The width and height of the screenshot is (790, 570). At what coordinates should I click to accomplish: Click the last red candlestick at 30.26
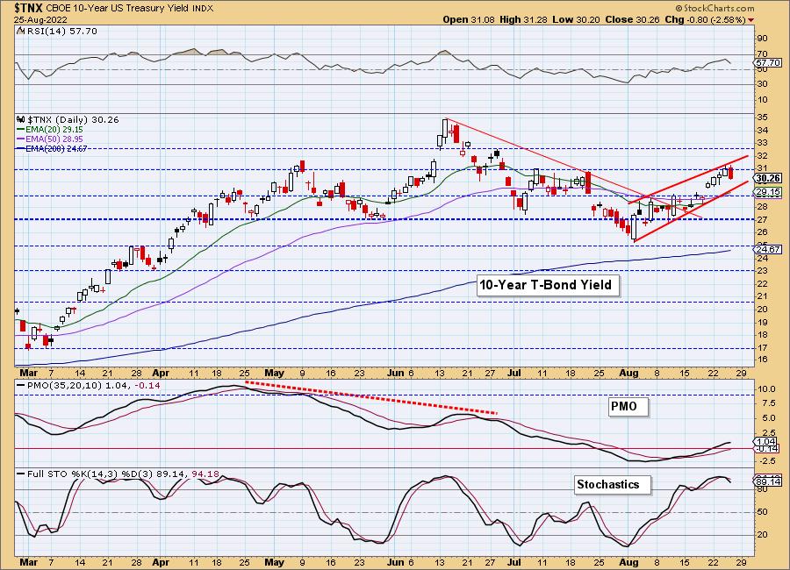(731, 173)
